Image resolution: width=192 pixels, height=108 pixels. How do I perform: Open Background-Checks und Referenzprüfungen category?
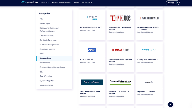pyautogui.click(x=49, y=30)
